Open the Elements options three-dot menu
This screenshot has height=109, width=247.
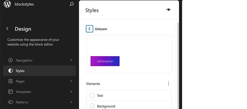pos(169,84)
